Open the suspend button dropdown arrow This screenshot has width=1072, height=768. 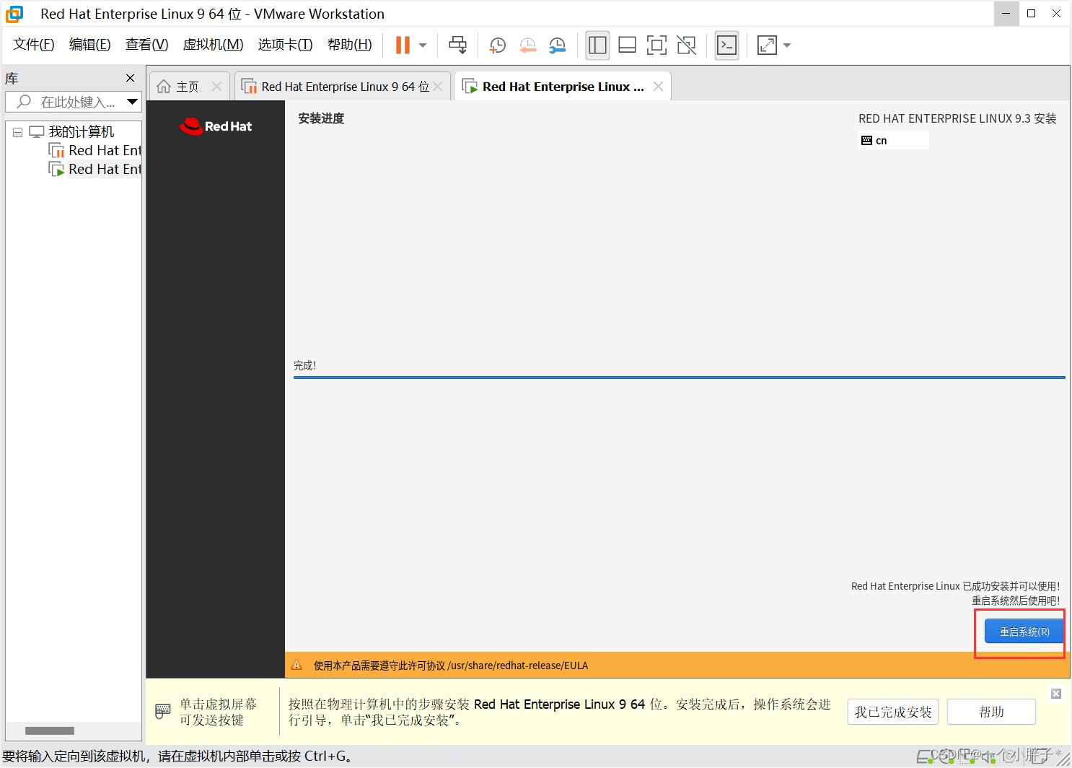(421, 45)
